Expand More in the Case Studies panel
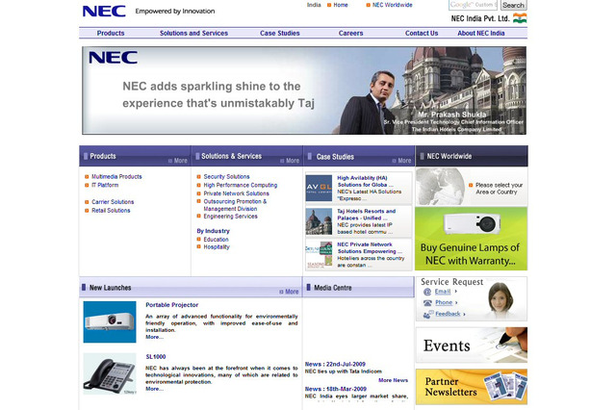The height and width of the screenshot is (410, 616). pos(402,161)
